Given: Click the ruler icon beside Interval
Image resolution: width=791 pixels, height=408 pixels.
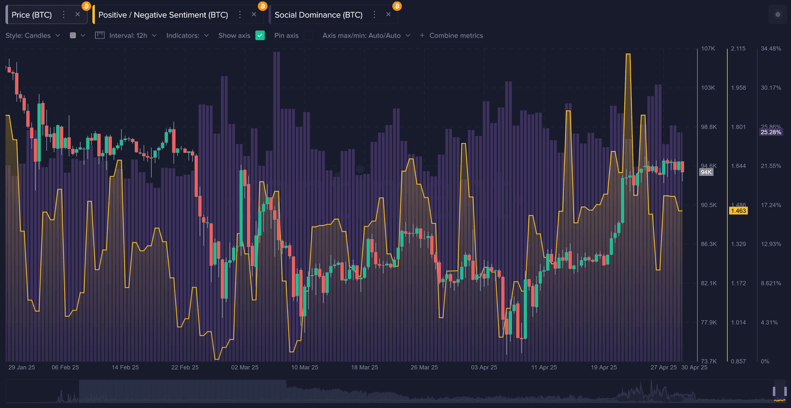Looking at the screenshot, I should (x=100, y=36).
